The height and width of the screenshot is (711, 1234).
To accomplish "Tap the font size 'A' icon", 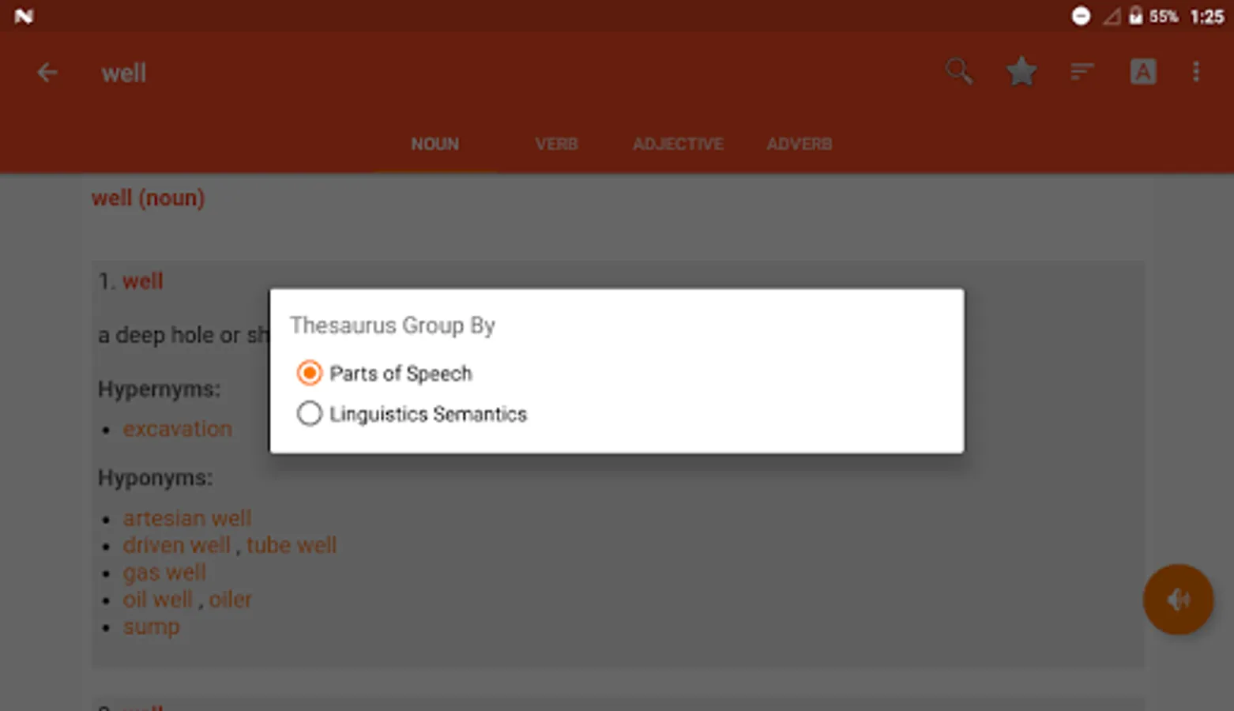I will pos(1142,72).
